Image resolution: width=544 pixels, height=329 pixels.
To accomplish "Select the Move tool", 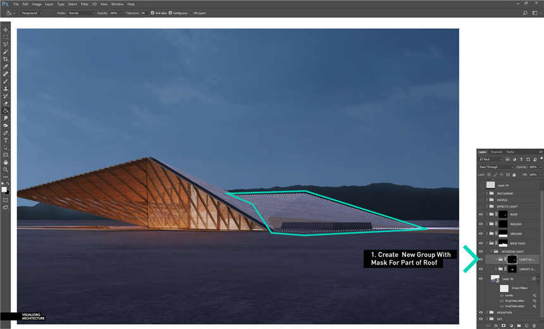I will pyautogui.click(x=6, y=30).
